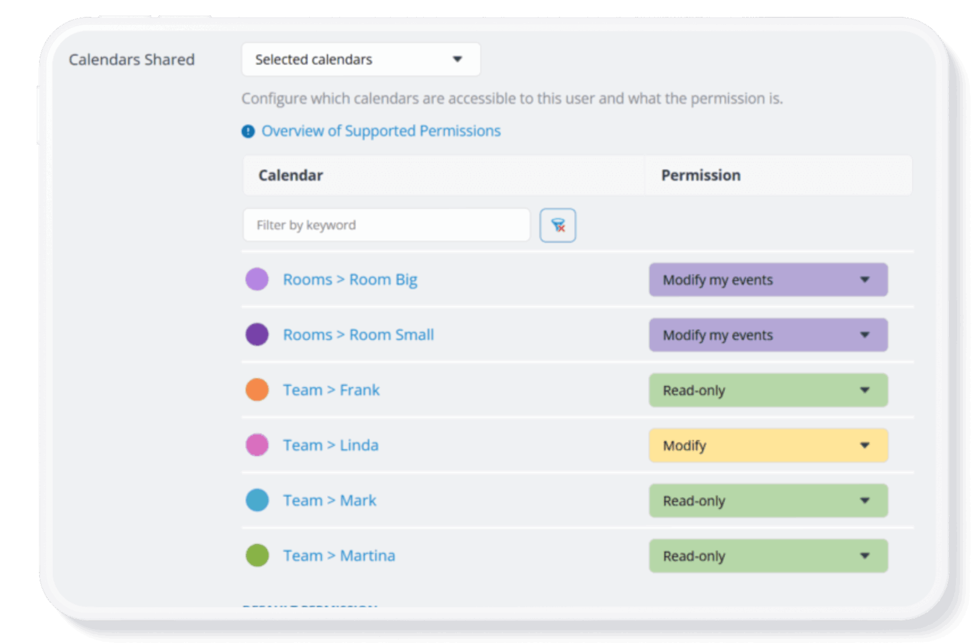Click the blue color dot for Mark
The width and height of the screenshot is (974, 643).
[257, 500]
